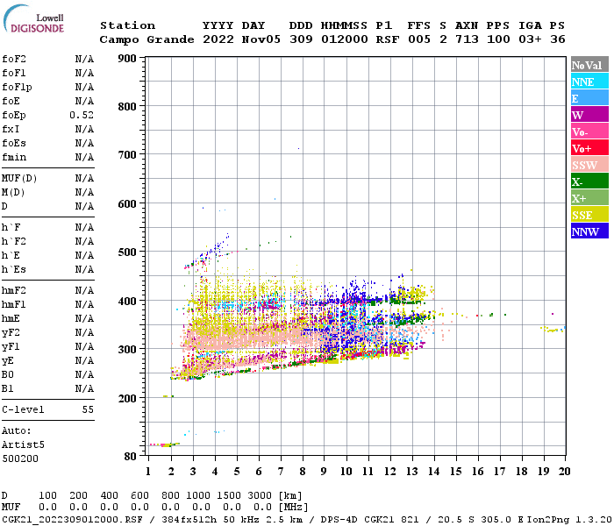
Task: Select the Vo+ red legend swatch
Action: click(x=589, y=148)
